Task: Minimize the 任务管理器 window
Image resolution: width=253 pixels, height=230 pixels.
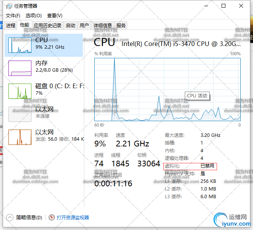Action: [x=206, y=6]
